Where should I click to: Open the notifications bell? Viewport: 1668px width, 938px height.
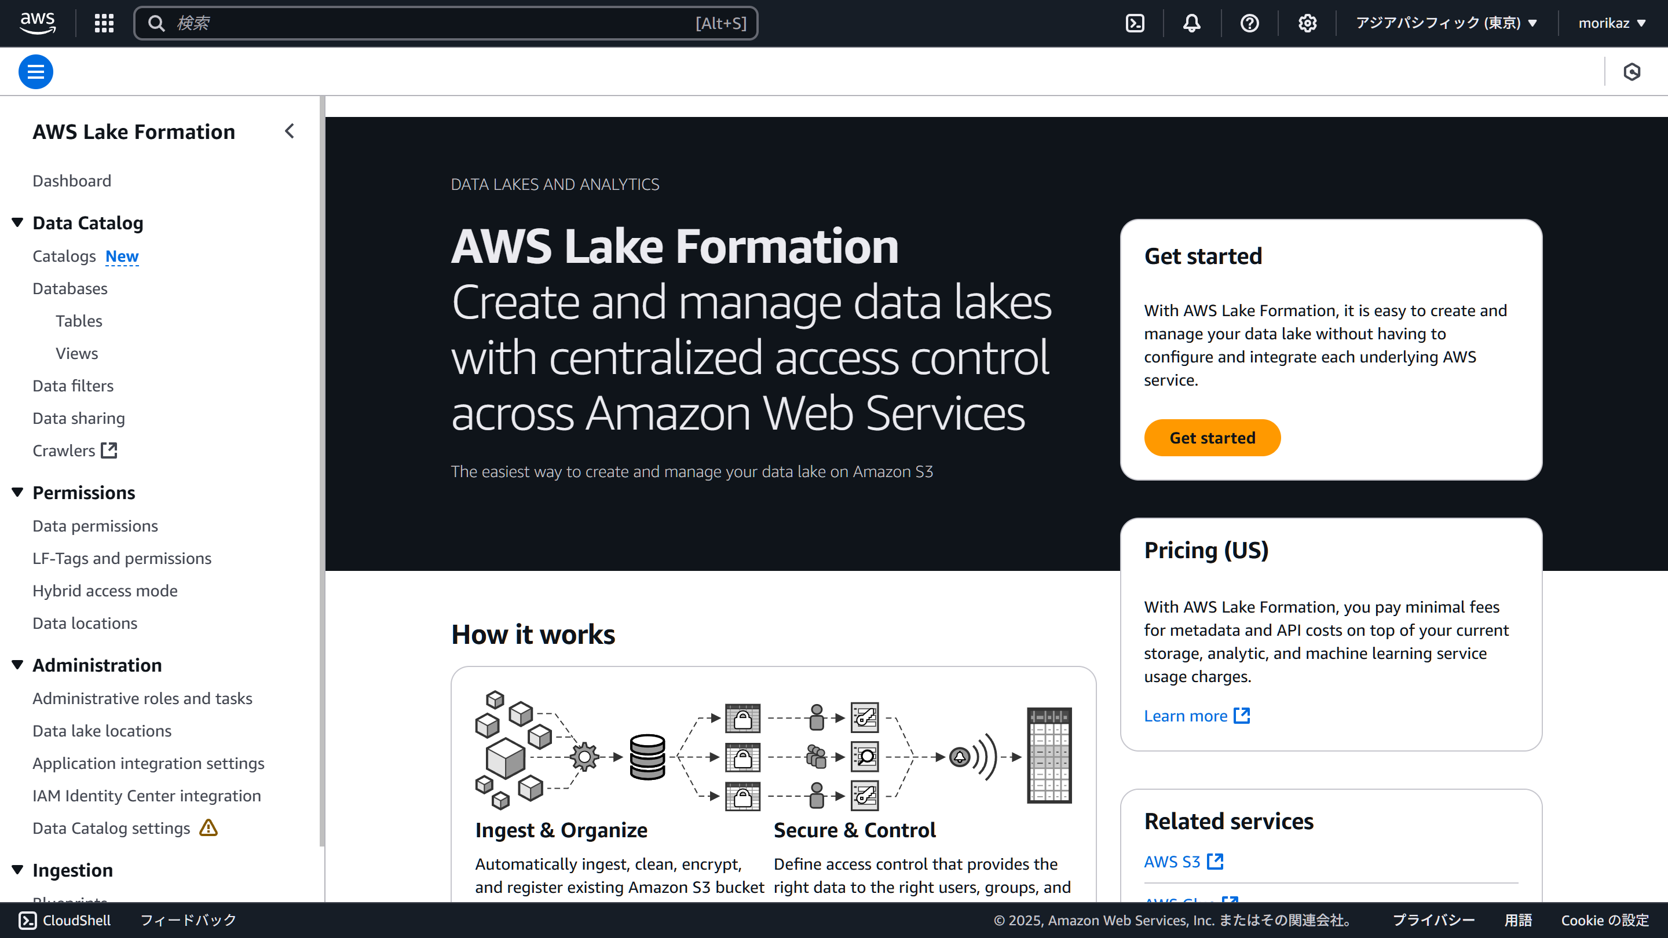coord(1191,23)
